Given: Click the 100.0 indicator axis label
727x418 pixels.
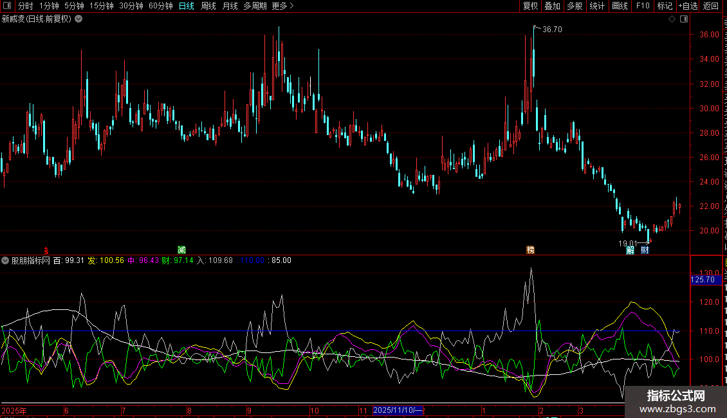Looking at the screenshot, I should click(x=710, y=359).
